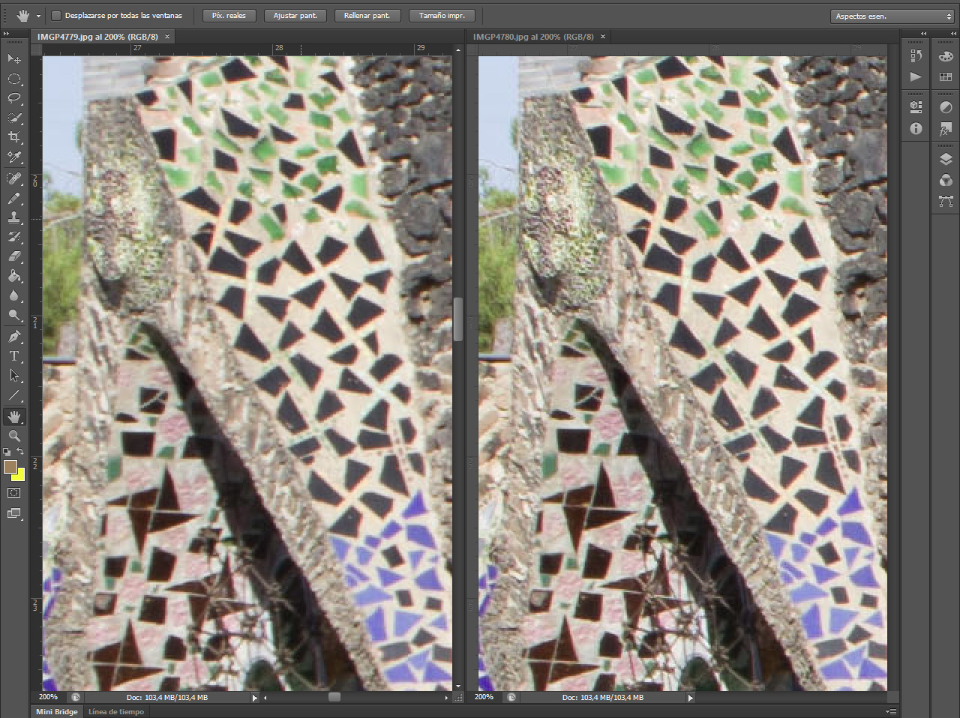Pick the Clone Stamp tool
Image resolution: width=960 pixels, height=718 pixels.
point(14,217)
